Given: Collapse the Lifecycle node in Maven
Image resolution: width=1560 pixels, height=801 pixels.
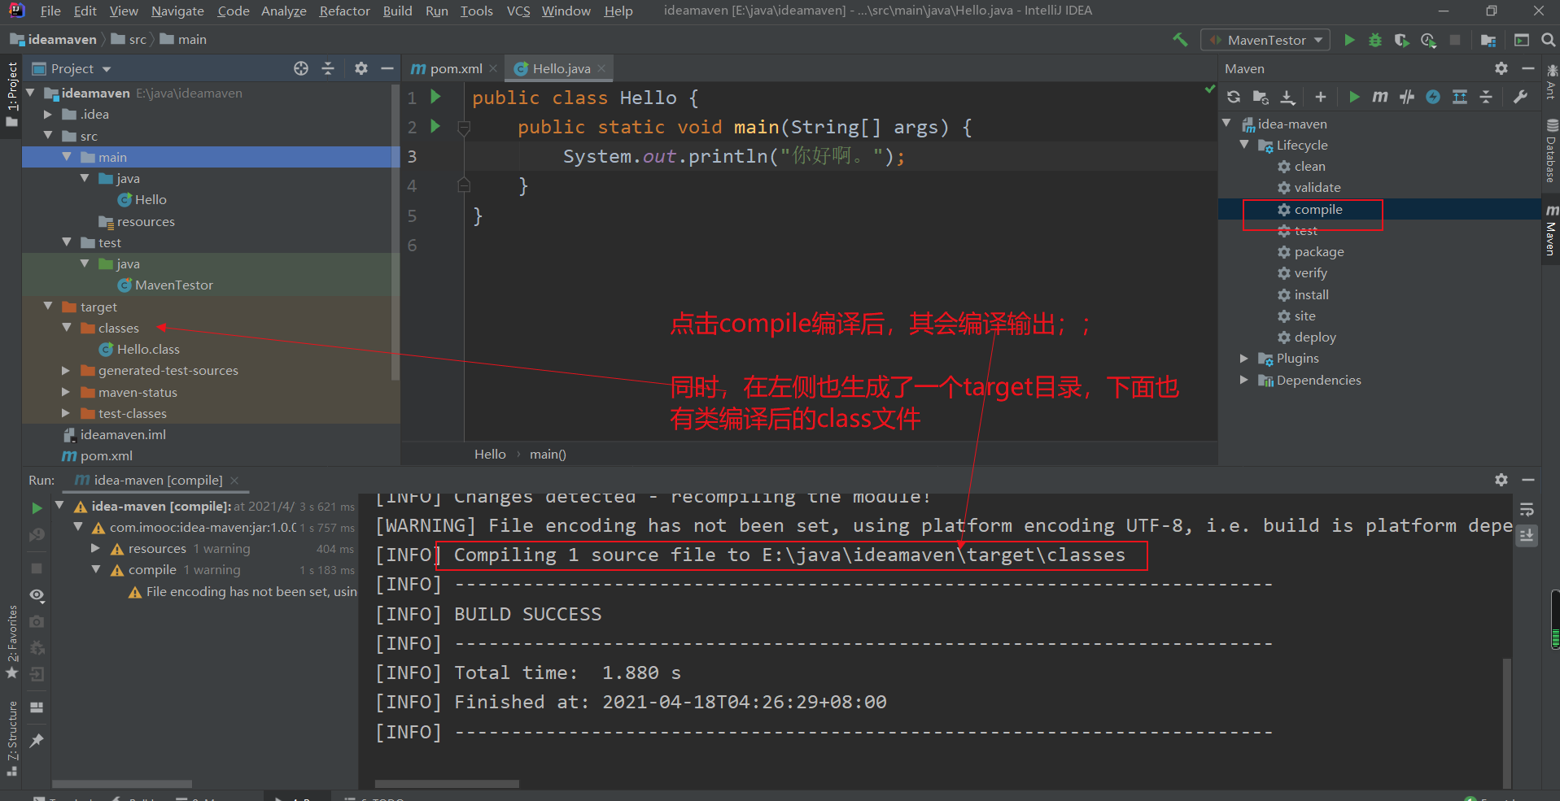Looking at the screenshot, I should [x=1244, y=145].
